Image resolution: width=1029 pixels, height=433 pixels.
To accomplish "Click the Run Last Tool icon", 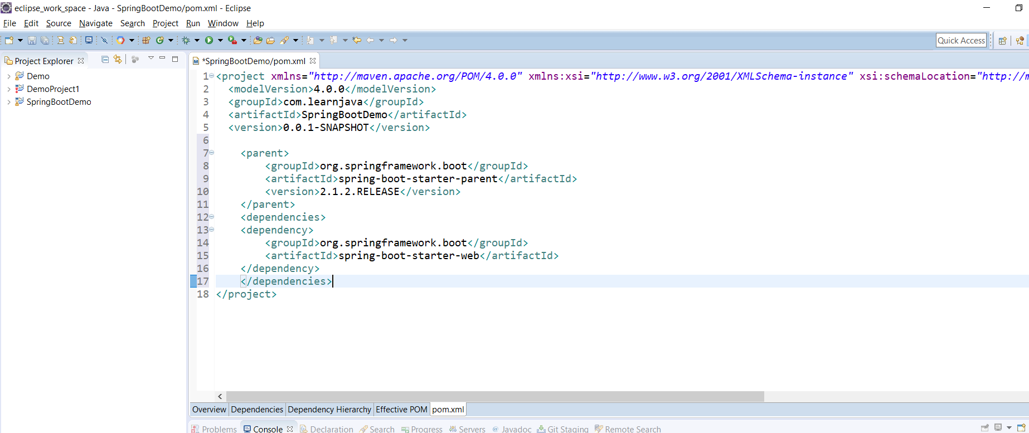I will click(x=232, y=40).
